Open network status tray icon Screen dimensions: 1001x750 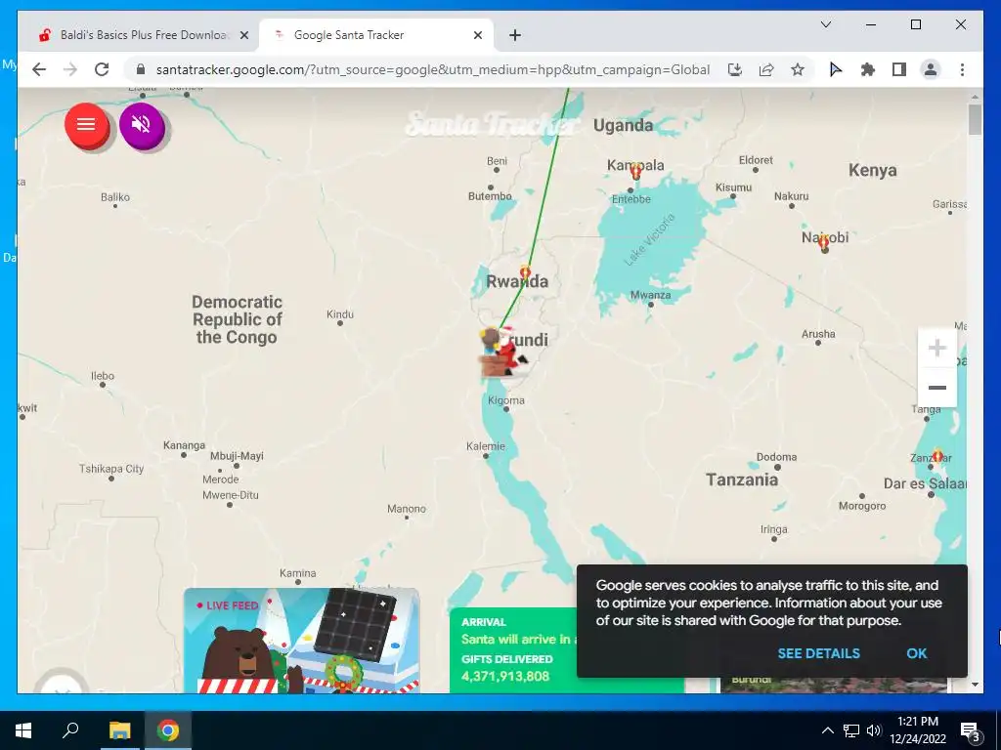tap(851, 730)
